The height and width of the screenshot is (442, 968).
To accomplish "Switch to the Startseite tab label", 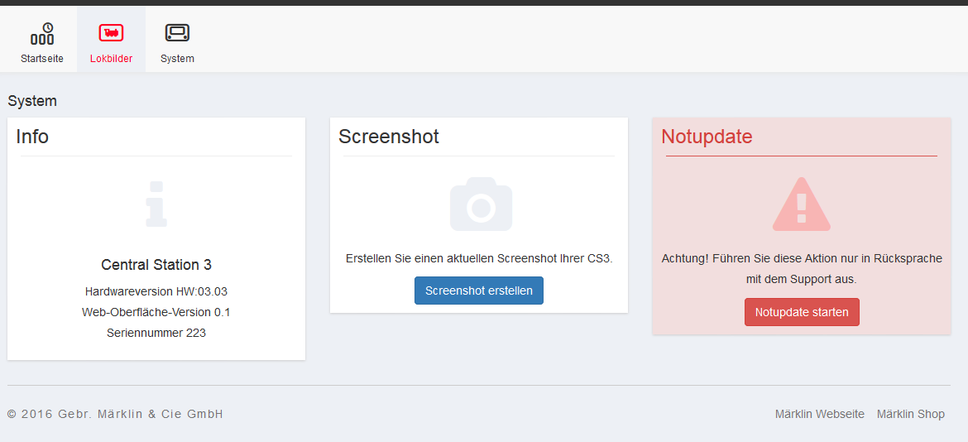I will (x=42, y=59).
